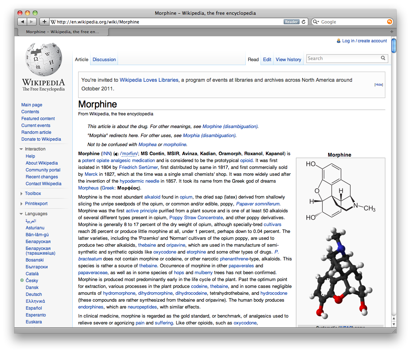411x353 pixels.
Task: Open the alkaloid link in second paragraph
Action: (x=152, y=197)
